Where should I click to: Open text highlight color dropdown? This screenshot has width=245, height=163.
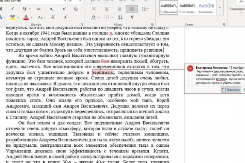18,17
